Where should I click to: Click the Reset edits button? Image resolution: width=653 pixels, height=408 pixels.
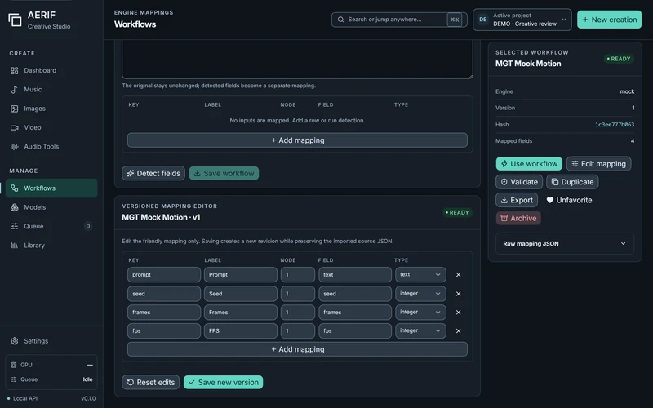[151, 382]
